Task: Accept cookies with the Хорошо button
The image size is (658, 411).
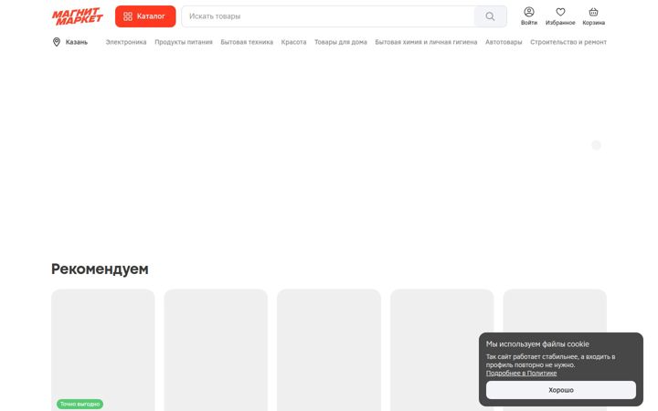Action: point(561,390)
